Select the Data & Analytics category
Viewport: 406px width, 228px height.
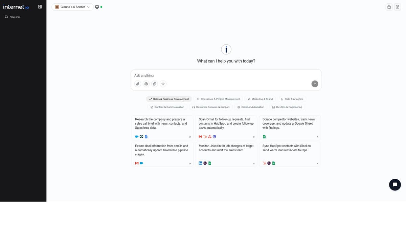[x=292, y=99]
